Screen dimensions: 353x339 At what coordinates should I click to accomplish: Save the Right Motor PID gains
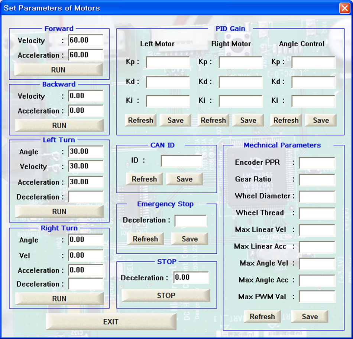(x=248, y=120)
